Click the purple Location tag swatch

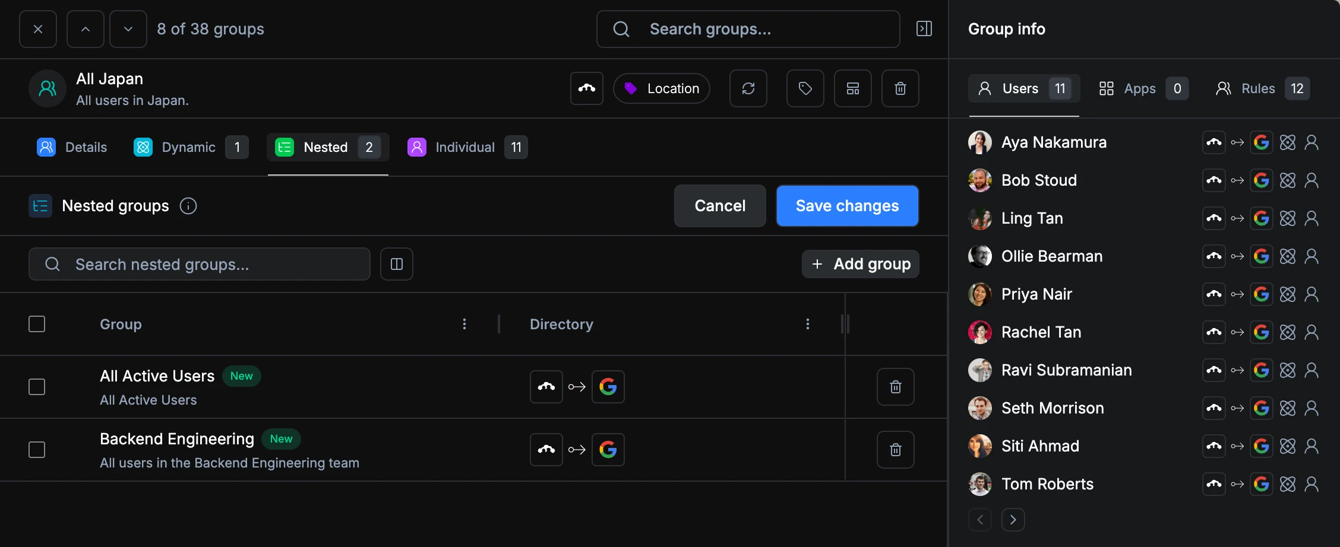click(631, 88)
